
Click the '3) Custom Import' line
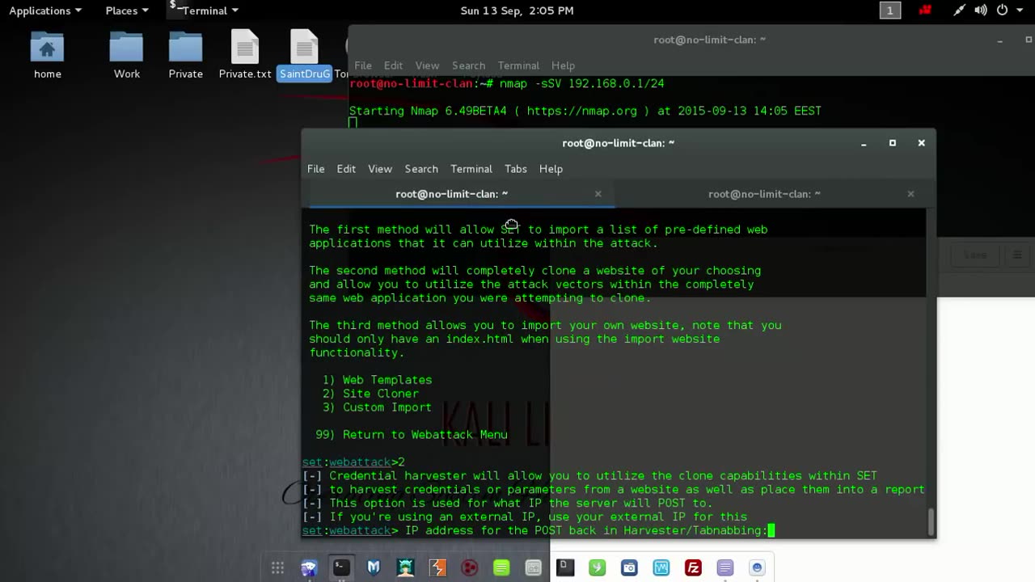[377, 407]
